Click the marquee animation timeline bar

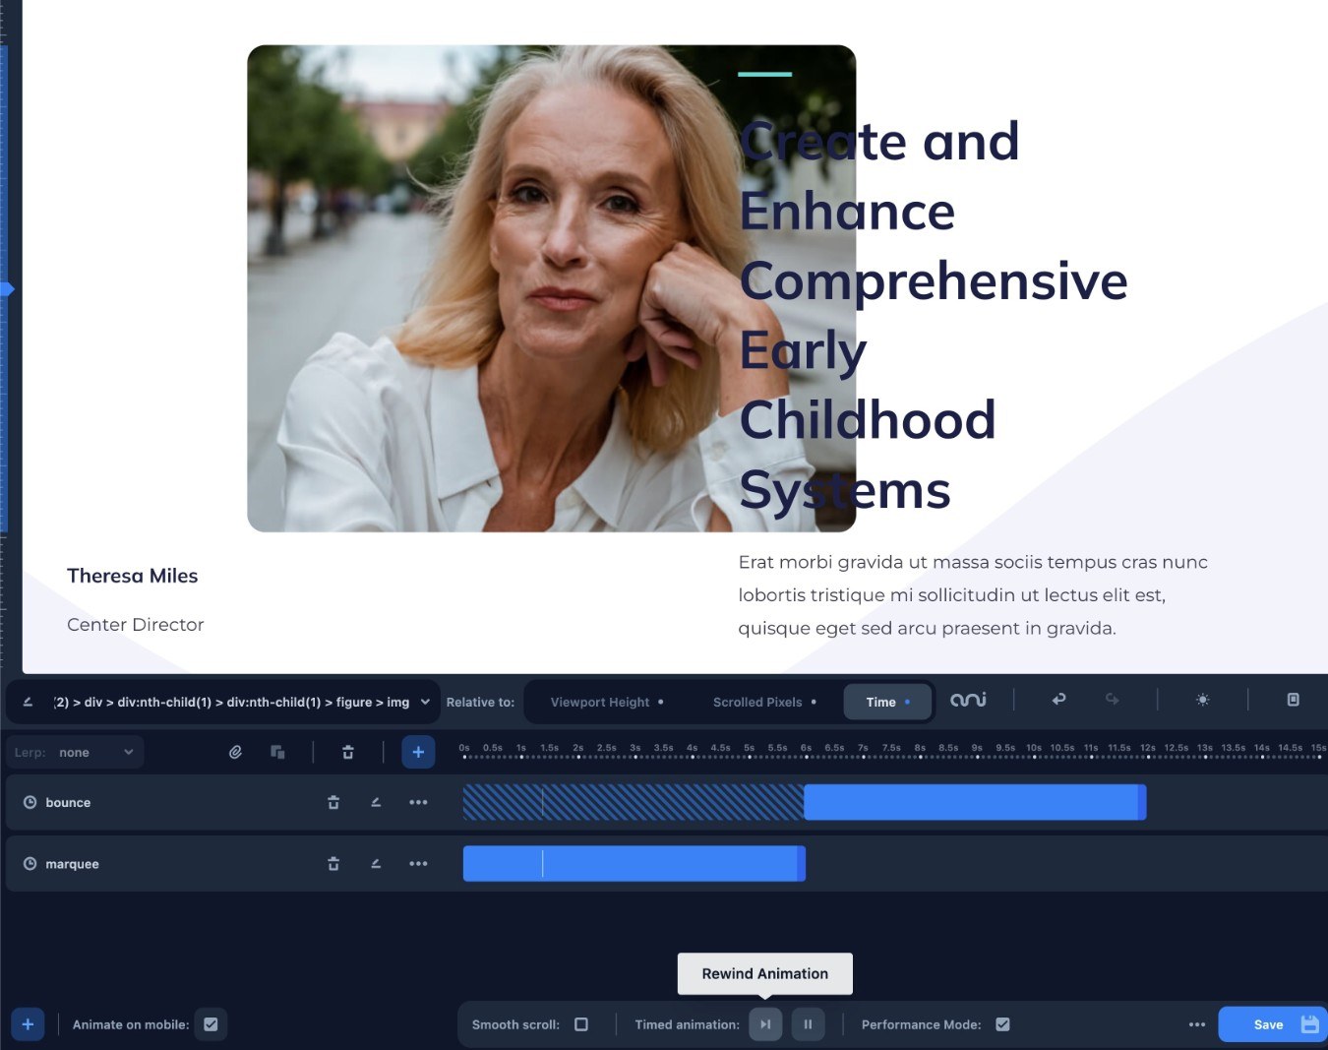coord(634,864)
